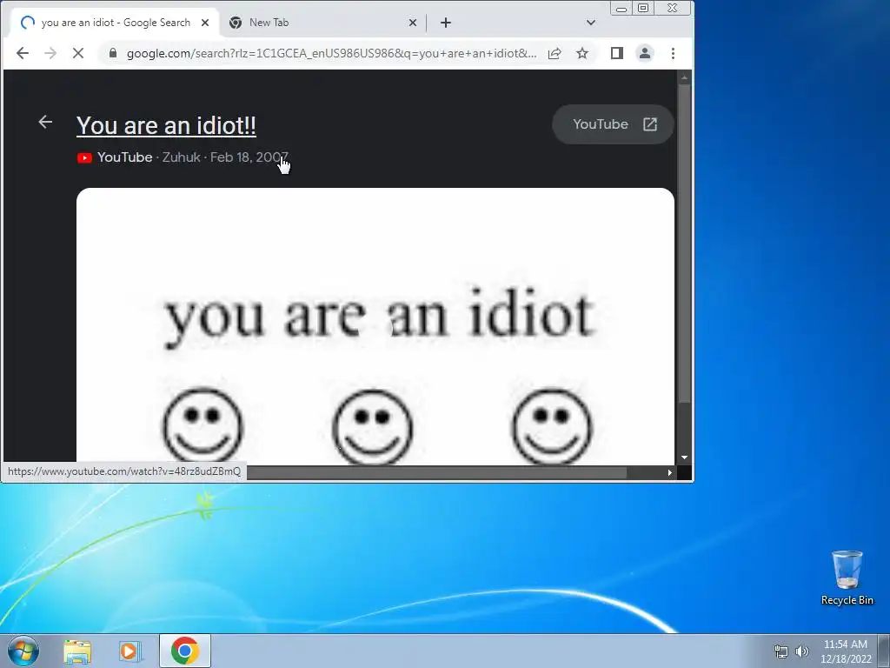Open the Recycle Bin on desktop
This screenshot has width=890, height=668.
[847, 578]
